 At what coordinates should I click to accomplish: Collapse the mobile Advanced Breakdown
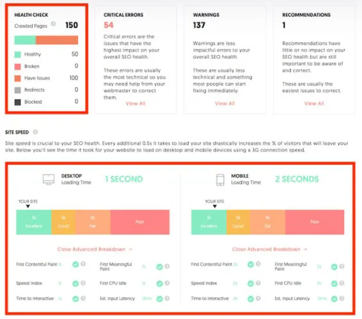(x=270, y=249)
